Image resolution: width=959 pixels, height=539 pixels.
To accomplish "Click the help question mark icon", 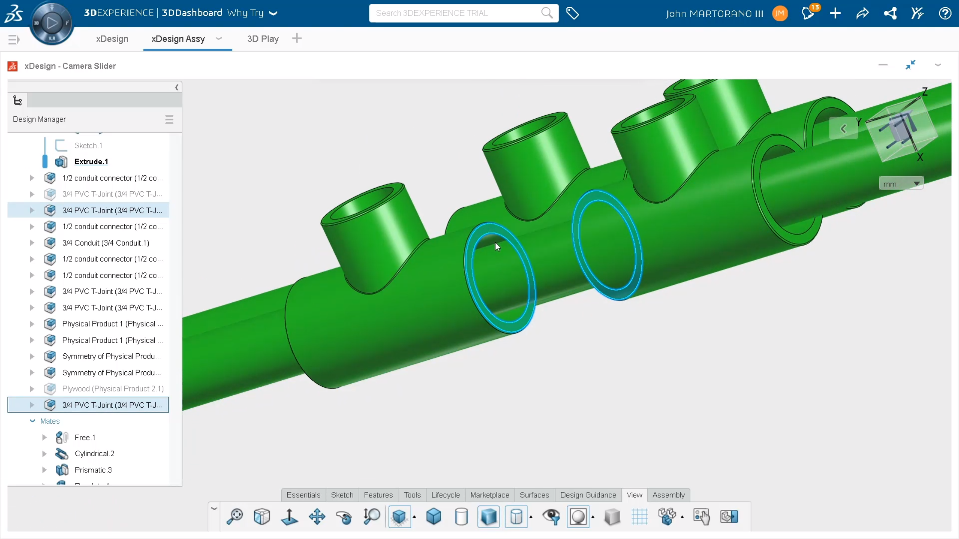I will [946, 13].
